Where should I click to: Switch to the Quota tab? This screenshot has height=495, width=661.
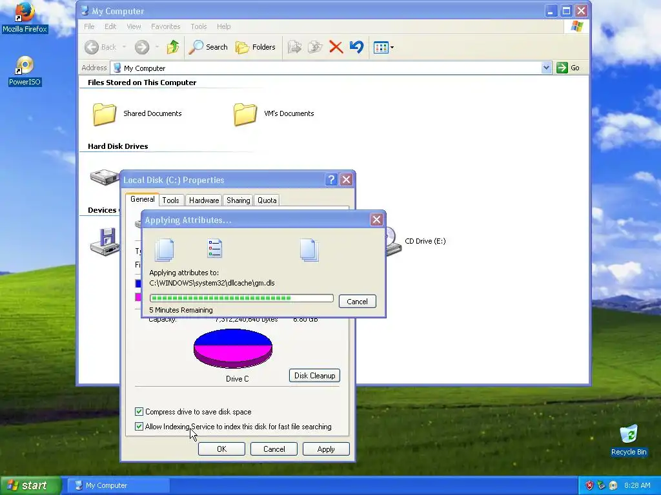click(x=267, y=200)
